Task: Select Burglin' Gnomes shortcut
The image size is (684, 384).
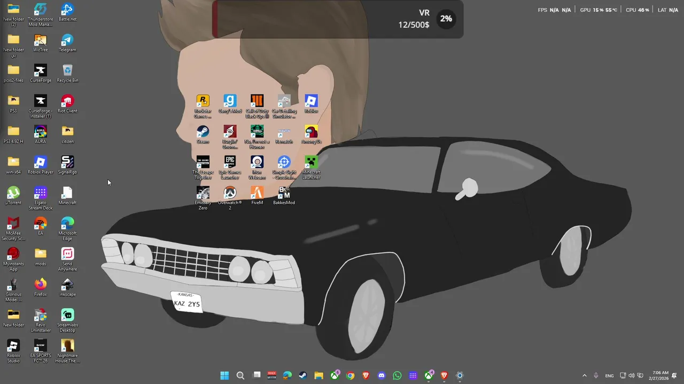Action: [x=230, y=137]
